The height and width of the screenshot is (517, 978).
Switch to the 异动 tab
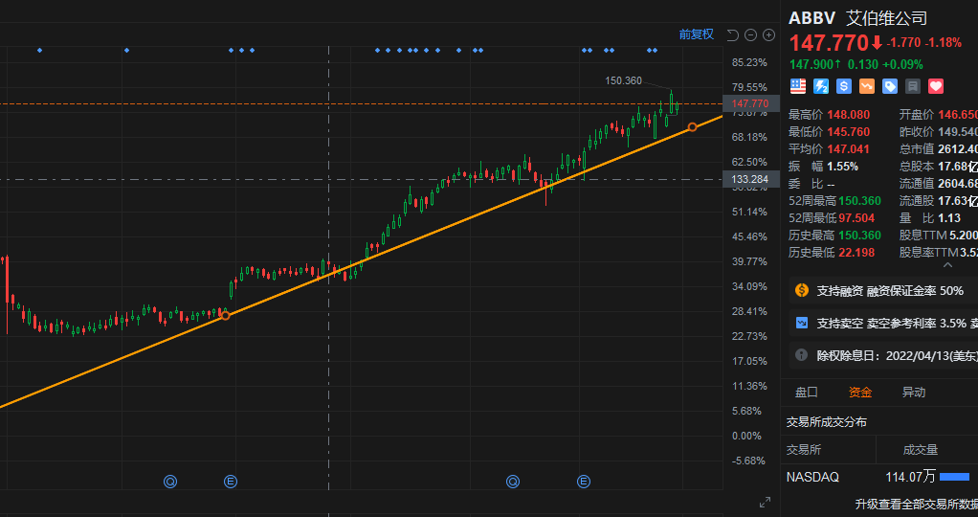tap(914, 393)
